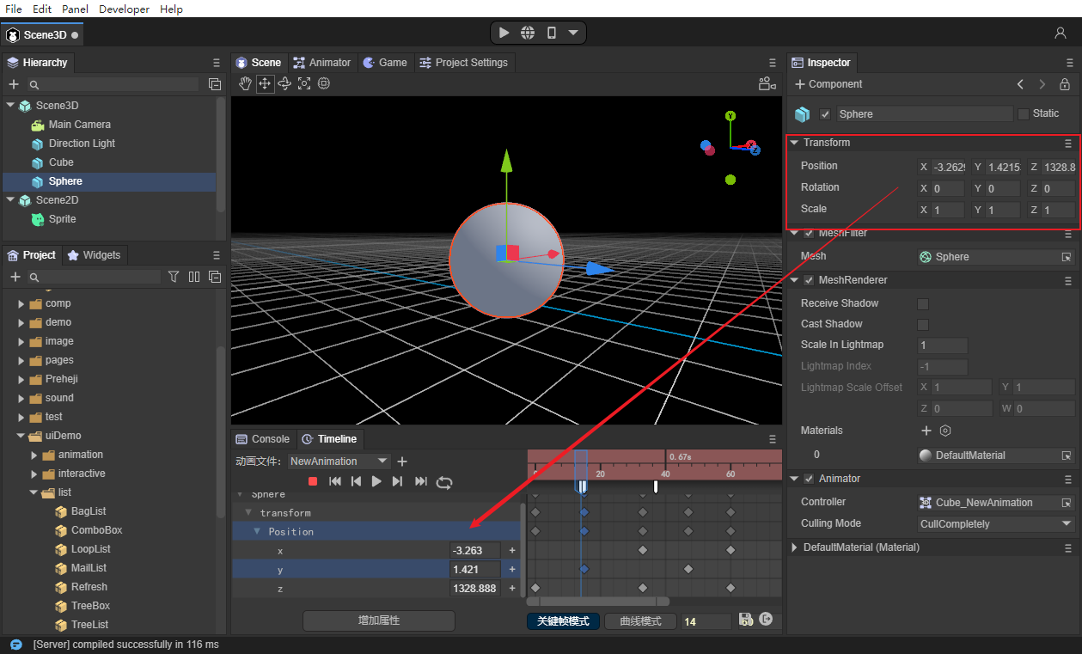Switch to 曲线模式 curve mode
This screenshot has height=654, width=1082.
(640, 621)
